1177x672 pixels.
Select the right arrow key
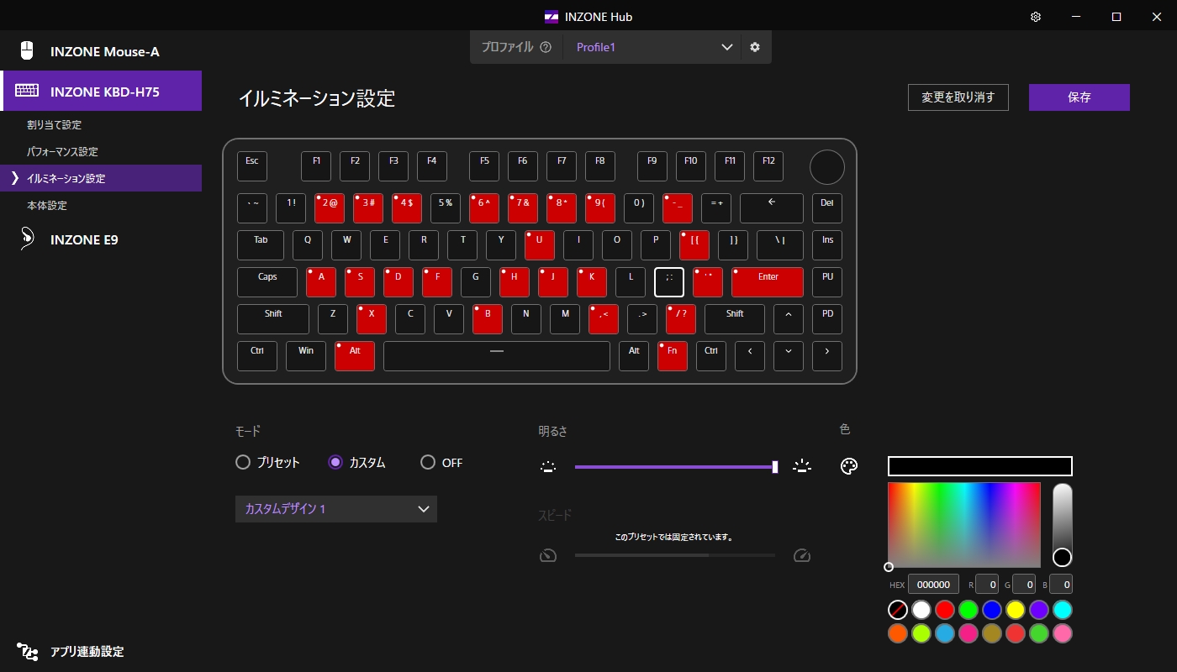827,356
